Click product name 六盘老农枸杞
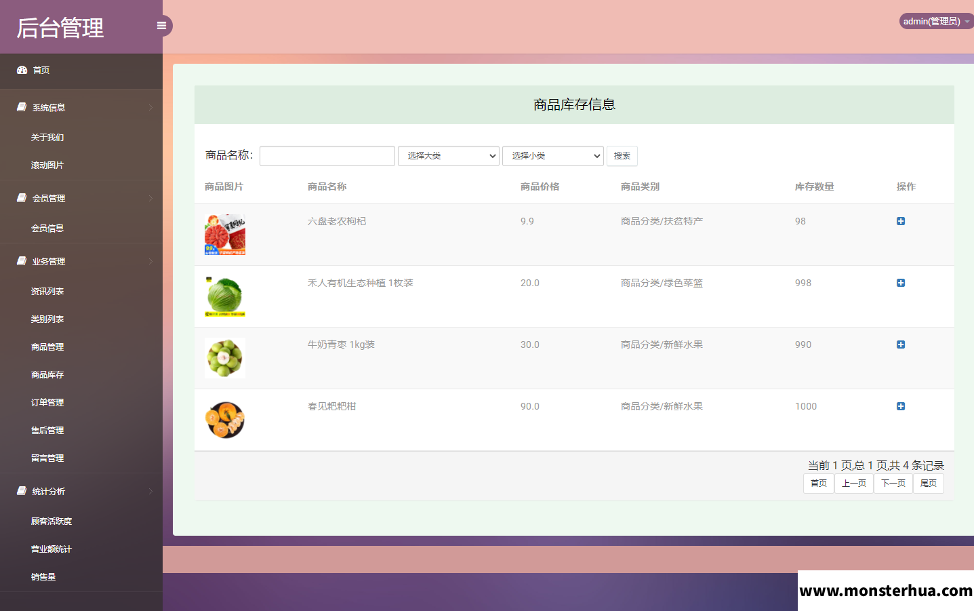 337,221
